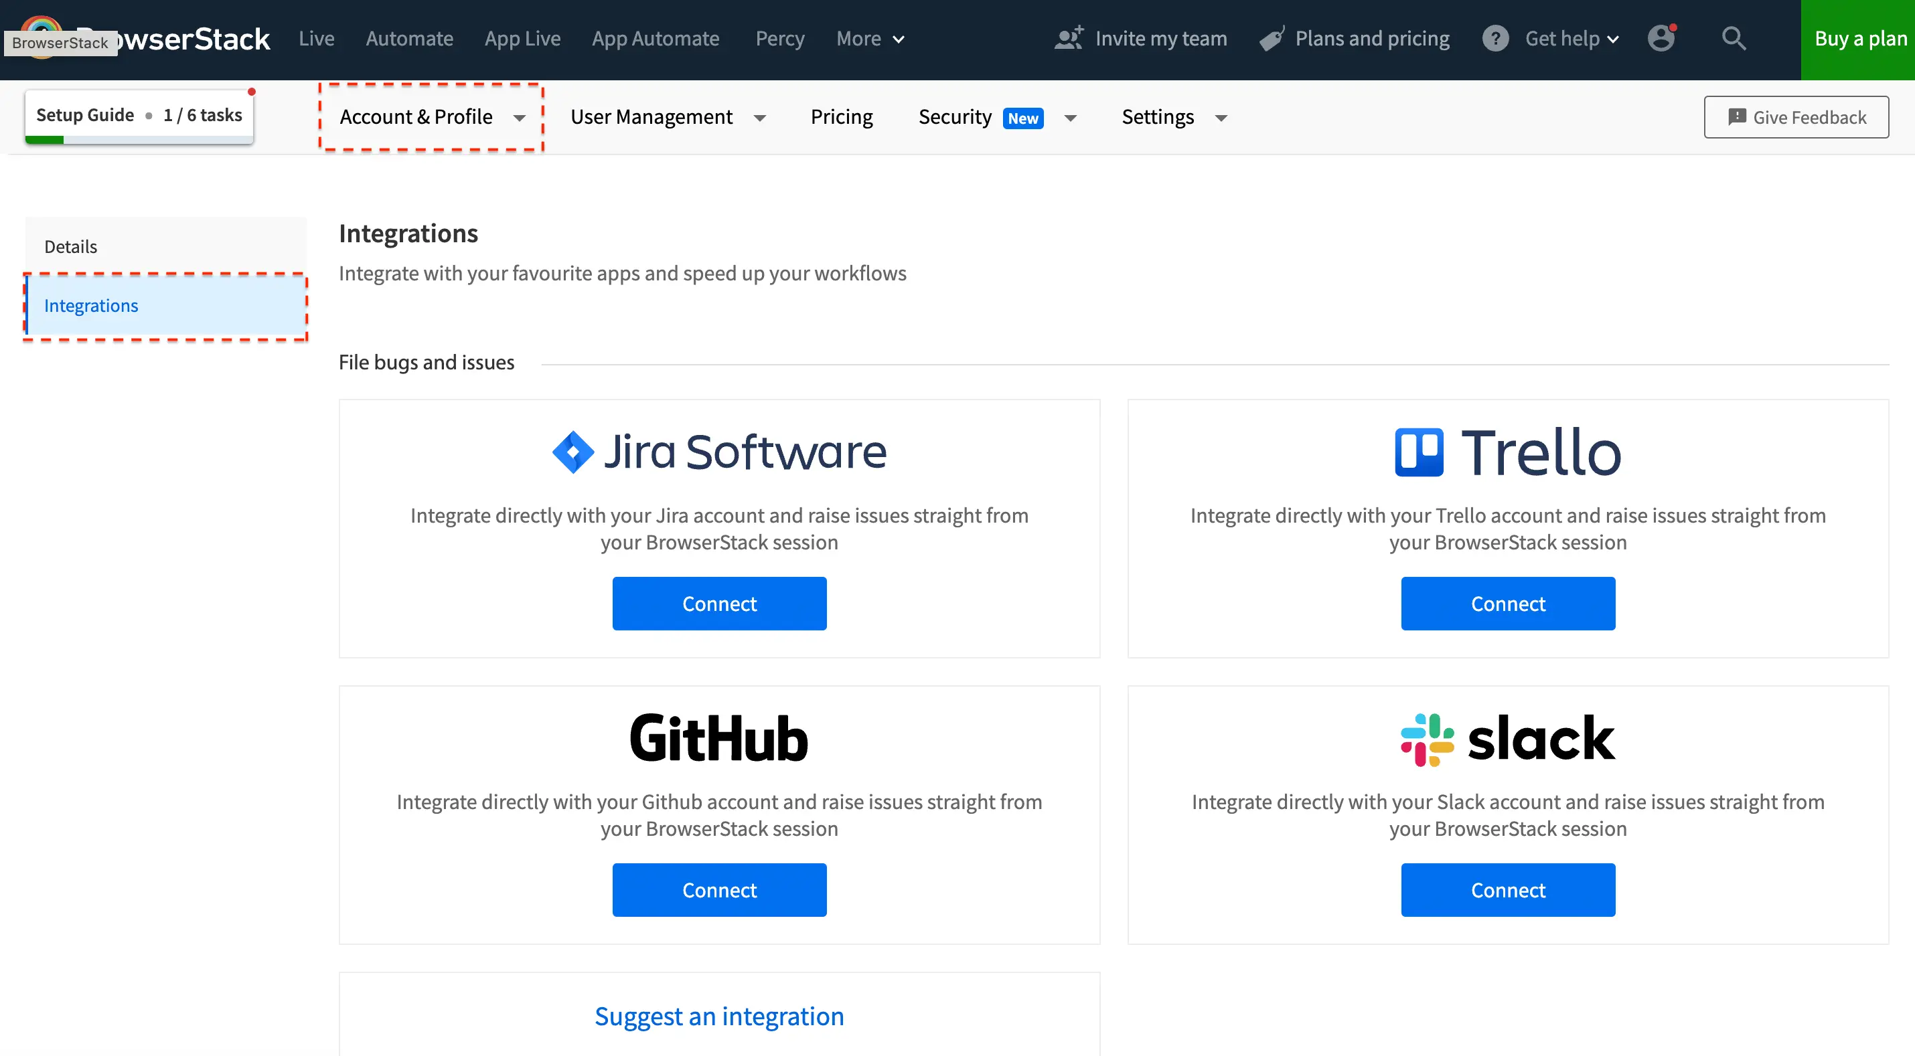
Task: Open the Setup Guide progress widget
Action: click(x=139, y=116)
